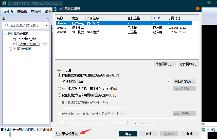This screenshot has height=139, width=217.
Task: Click 还原默认设置(R) button
Action: (x=67, y=134)
